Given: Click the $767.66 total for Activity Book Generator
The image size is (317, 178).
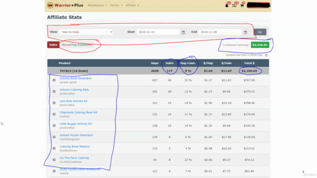Looking at the screenshot, I should pyautogui.click(x=249, y=80).
